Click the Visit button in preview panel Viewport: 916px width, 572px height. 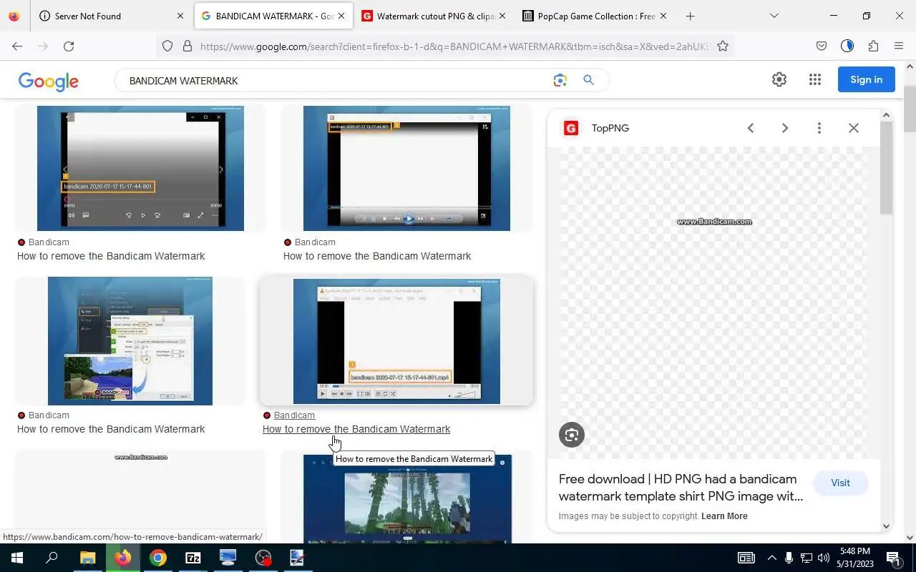click(x=840, y=483)
